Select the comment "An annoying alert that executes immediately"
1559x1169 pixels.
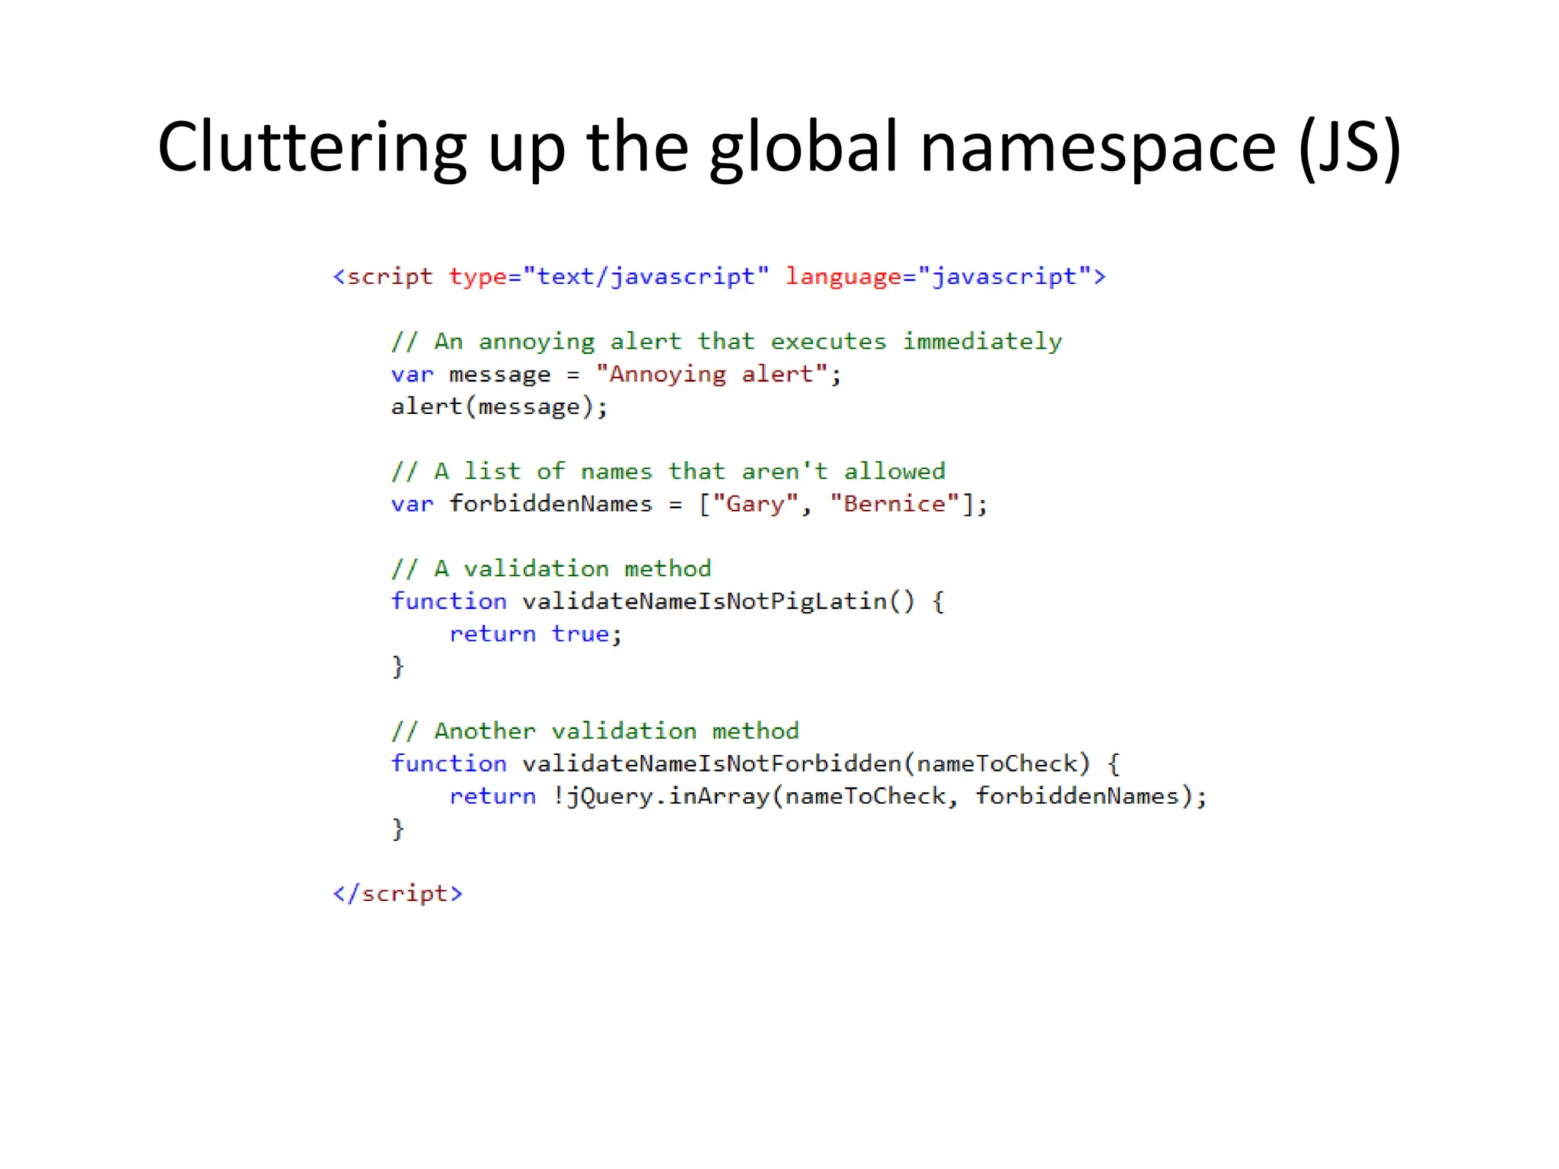pyautogui.click(x=726, y=342)
